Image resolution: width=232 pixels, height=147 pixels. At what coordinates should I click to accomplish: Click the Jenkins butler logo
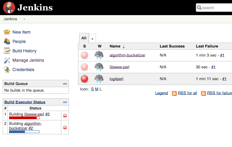point(9,8)
